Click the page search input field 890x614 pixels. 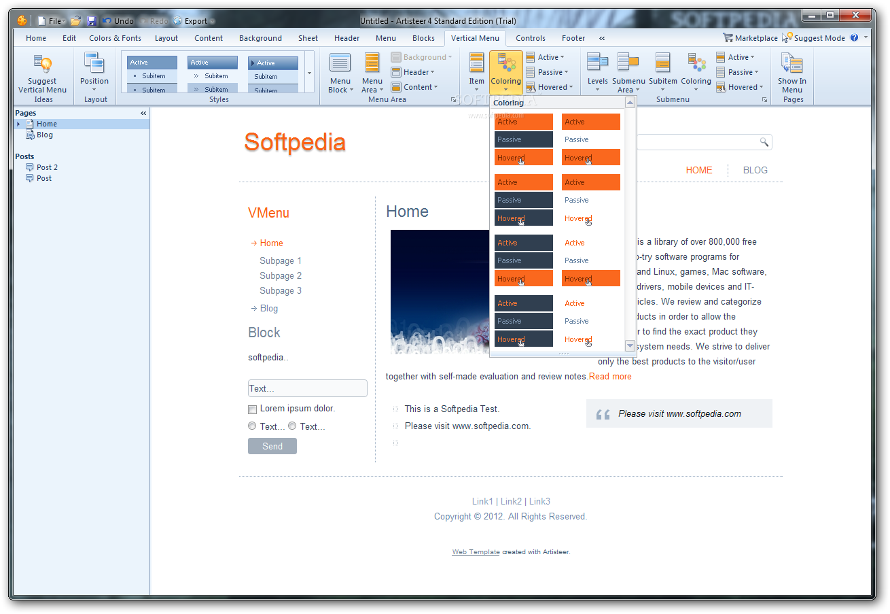click(698, 142)
